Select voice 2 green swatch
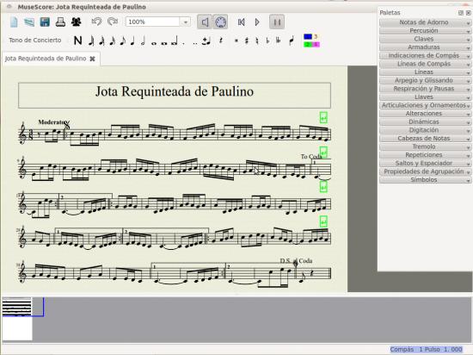 (308, 45)
